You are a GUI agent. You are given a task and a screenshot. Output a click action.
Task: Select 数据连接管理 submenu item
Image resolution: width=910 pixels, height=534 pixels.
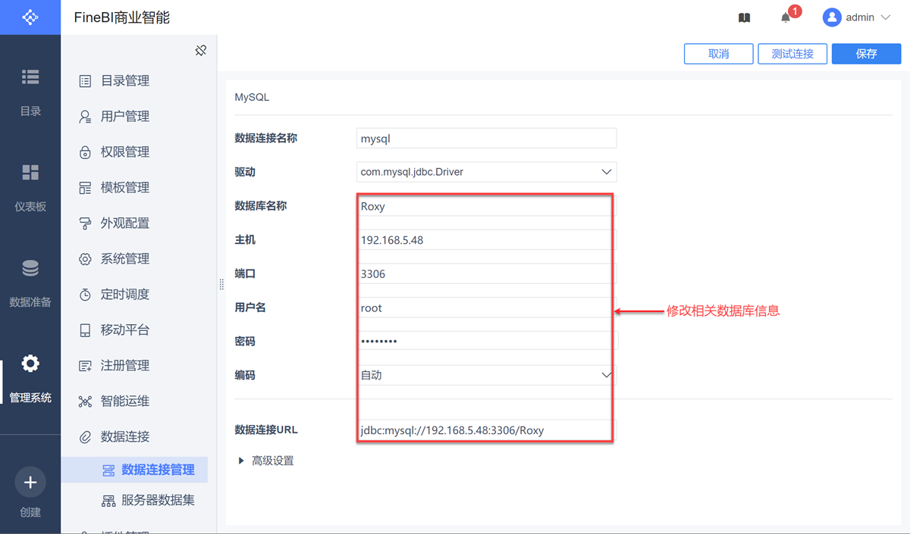(134, 470)
